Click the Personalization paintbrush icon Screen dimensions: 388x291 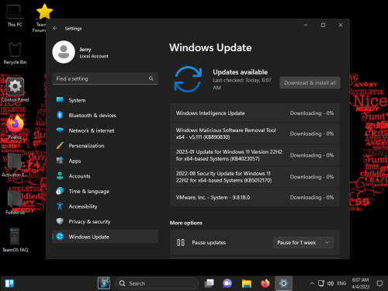(60, 145)
